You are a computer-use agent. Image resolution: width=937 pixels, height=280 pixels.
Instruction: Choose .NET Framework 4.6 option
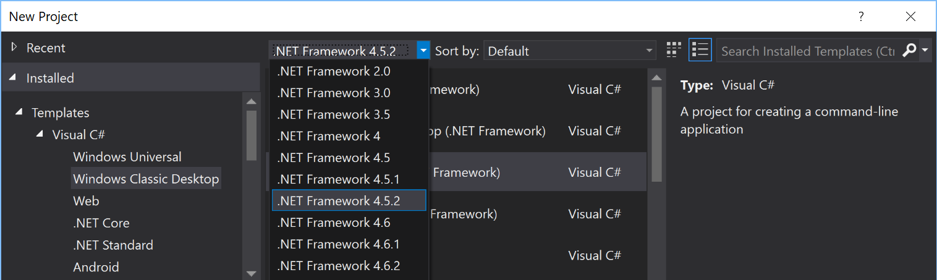(x=349, y=223)
